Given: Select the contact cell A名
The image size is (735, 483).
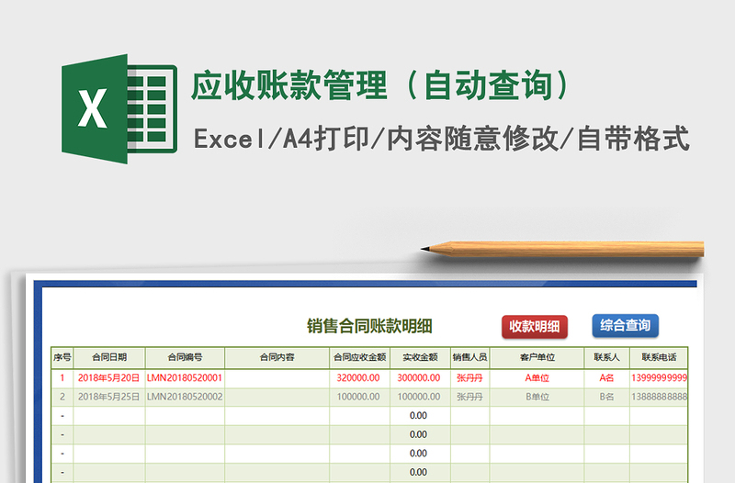Looking at the screenshot, I should pyautogui.click(x=606, y=378).
